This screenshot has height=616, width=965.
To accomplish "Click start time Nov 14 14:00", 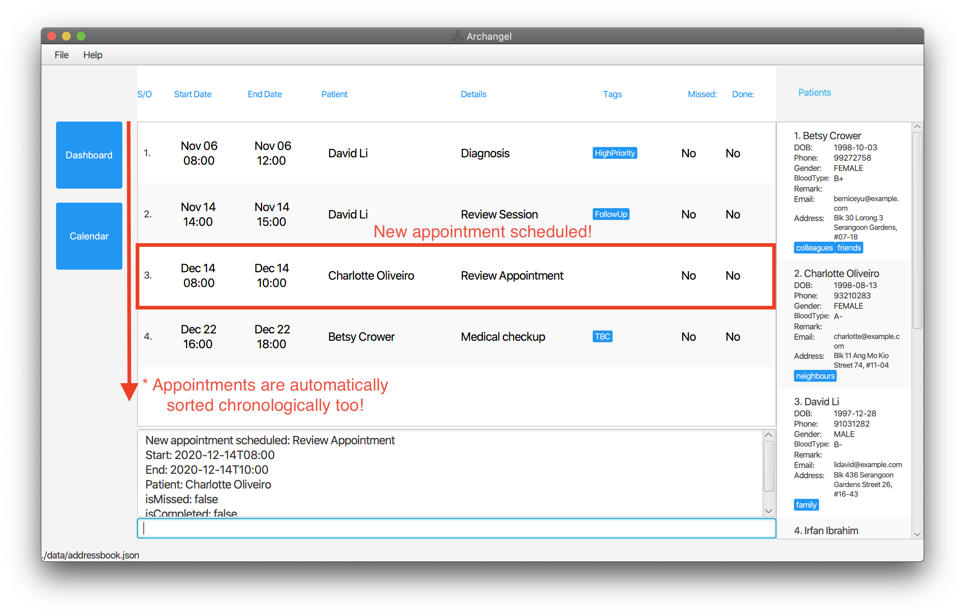I will pyautogui.click(x=198, y=214).
